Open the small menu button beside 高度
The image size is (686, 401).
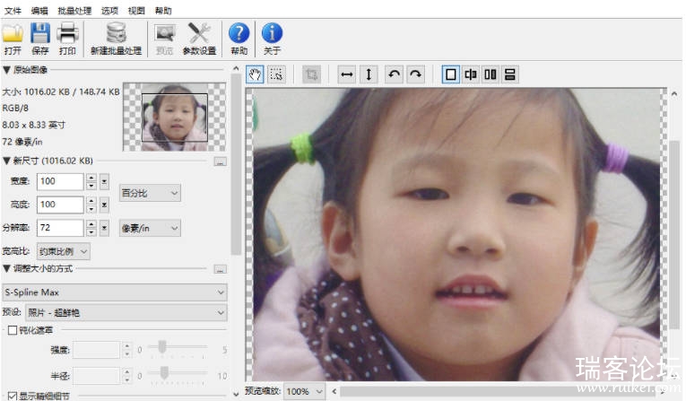(104, 205)
